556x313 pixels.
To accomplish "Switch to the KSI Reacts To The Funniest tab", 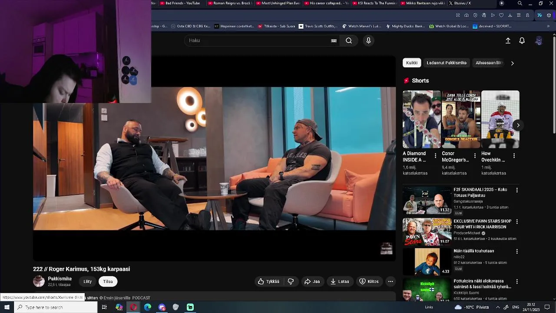I will point(374,3).
